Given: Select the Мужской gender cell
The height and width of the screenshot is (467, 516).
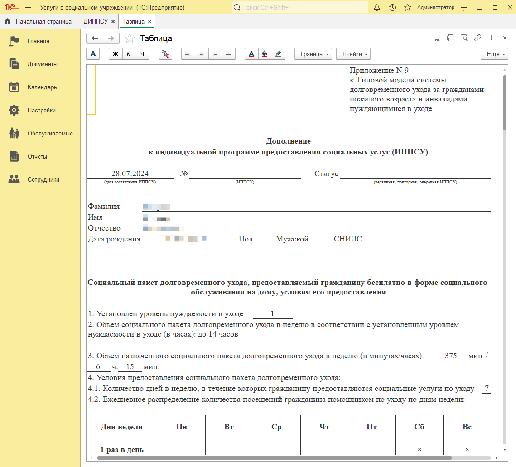Looking at the screenshot, I should [x=292, y=239].
